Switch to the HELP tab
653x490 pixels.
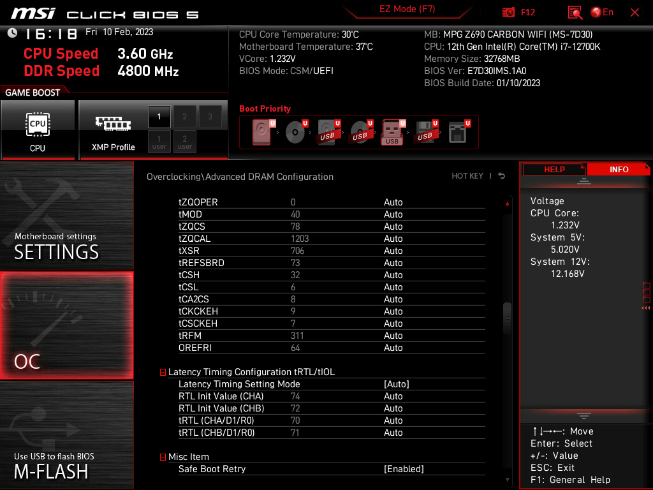(x=554, y=170)
